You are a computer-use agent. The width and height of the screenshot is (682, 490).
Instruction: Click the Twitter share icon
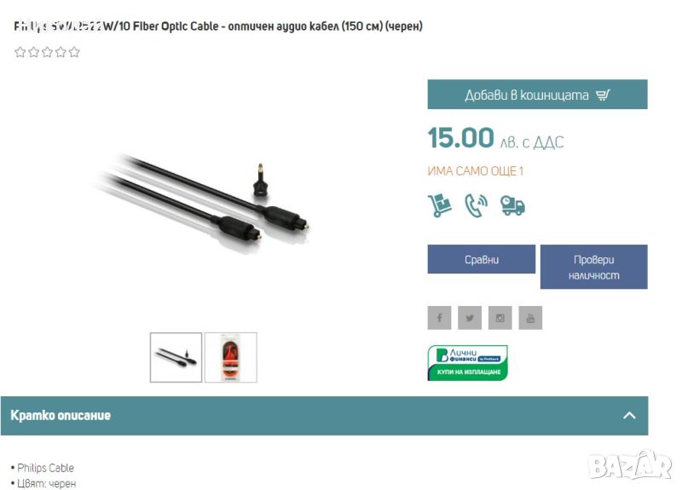coord(470,318)
